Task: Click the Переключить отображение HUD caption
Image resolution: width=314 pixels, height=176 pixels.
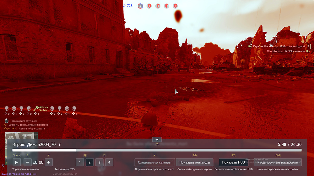Action: pos(234,169)
